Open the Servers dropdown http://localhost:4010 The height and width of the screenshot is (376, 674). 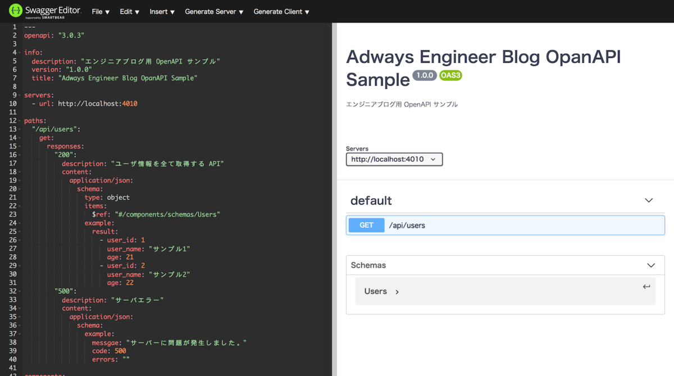click(x=394, y=159)
